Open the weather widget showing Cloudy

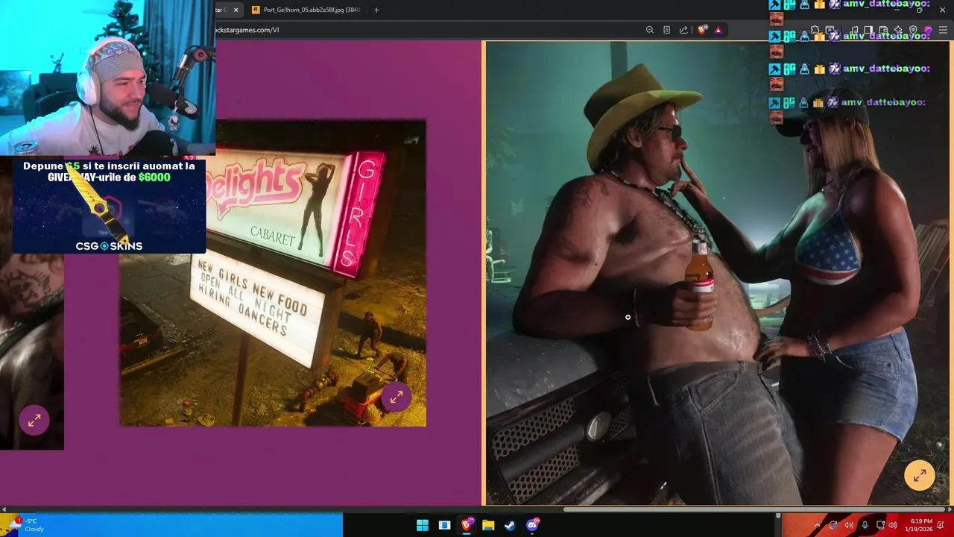pos(27,525)
